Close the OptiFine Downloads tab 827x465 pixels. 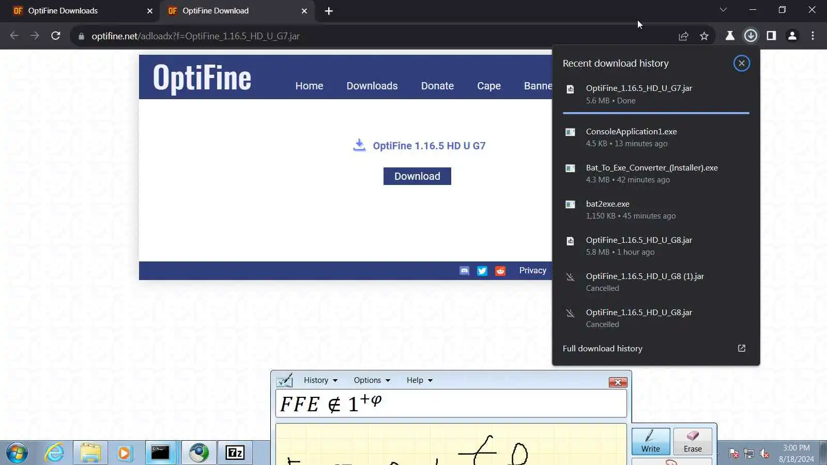pos(150,11)
